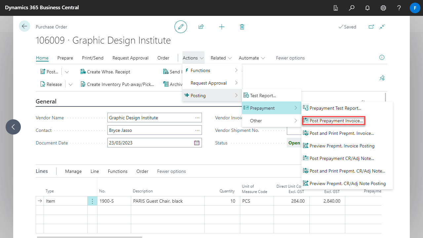This screenshot has width=423, height=238.
Task: Click the Release action
Action: pos(51,84)
